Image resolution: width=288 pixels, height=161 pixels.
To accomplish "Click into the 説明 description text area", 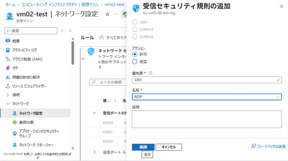I will click(x=207, y=119).
